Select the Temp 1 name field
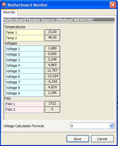This screenshot has height=146, width=118. [24, 32]
